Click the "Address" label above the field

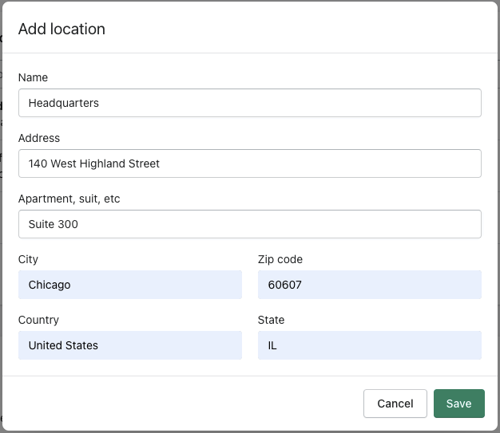coord(39,138)
